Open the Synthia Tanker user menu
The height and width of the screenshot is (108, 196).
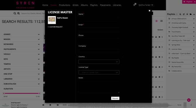[146, 5]
